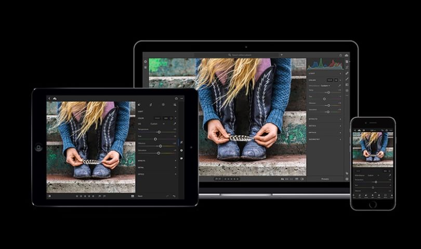Viewport: 421px width, 249px height.
Task: Click the Presets button on the laptop
Action: coord(325,179)
